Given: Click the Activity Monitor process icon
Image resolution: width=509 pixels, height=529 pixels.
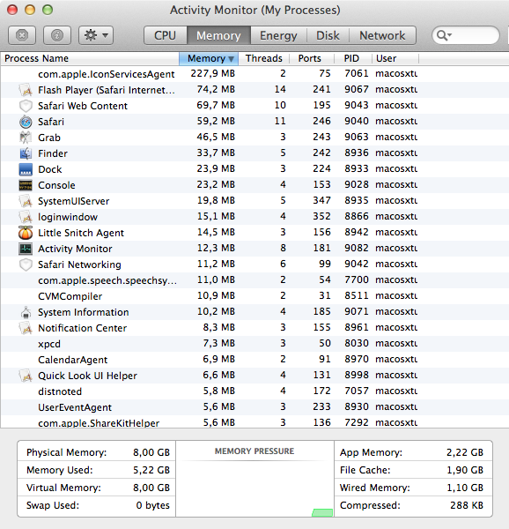Looking at the screenshot, I should [x=26, y=249].
